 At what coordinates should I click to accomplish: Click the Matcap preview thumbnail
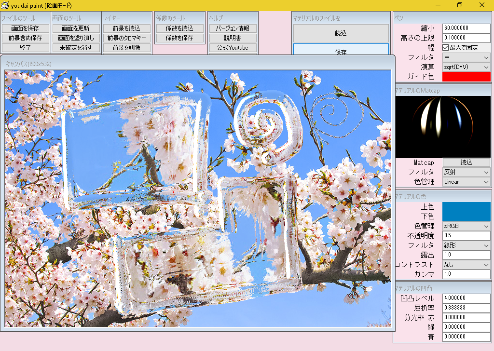(x=443, y=126)
